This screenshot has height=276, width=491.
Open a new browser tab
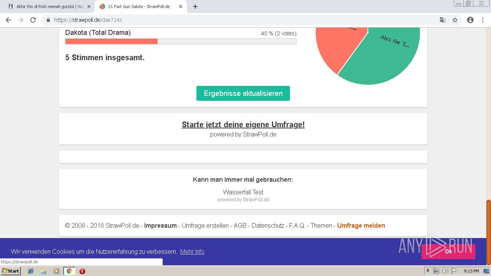(195, 7)
